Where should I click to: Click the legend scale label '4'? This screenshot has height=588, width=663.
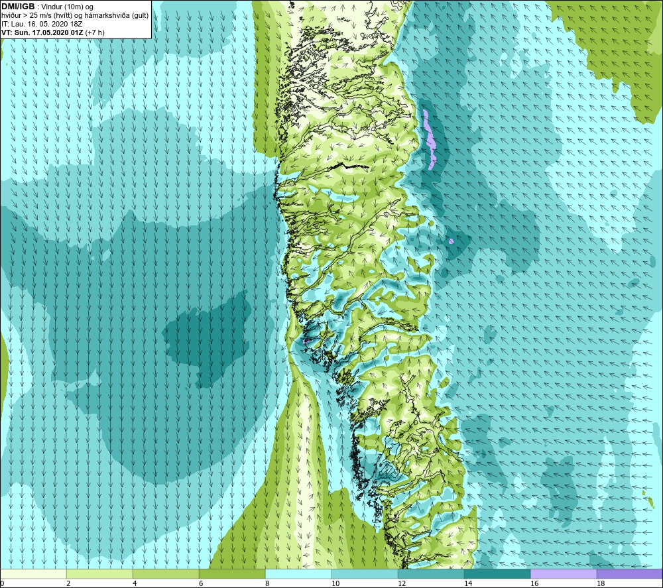[x=135, y=583]
